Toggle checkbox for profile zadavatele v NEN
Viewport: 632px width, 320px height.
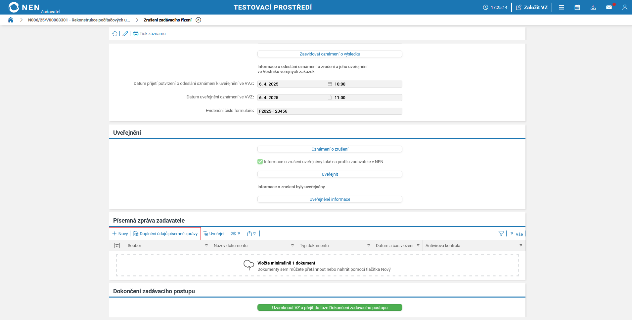260,162
